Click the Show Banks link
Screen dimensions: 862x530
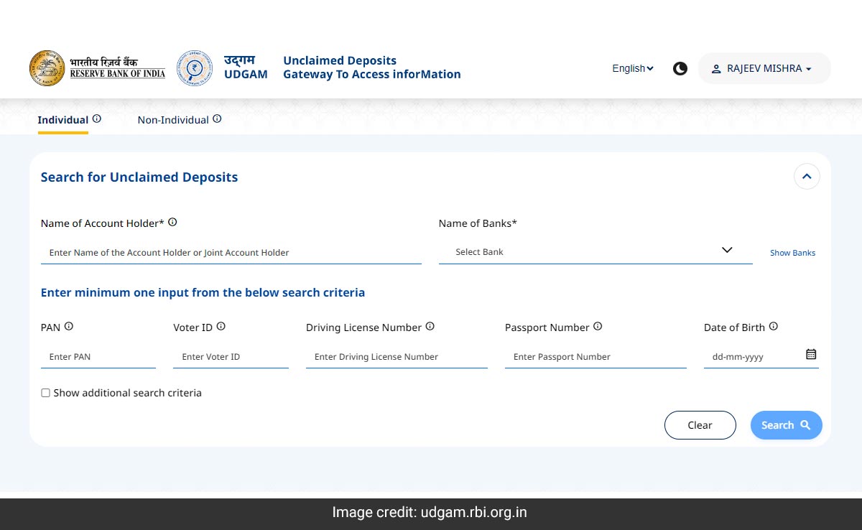point(792,253)
